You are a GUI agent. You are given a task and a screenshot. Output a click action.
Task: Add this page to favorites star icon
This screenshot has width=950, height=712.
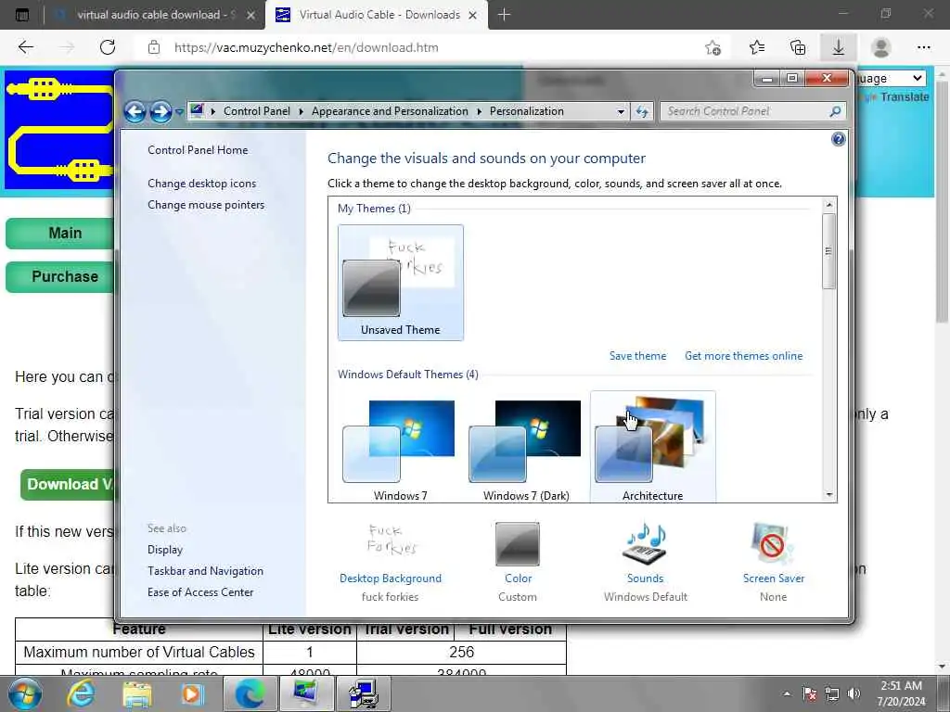coord(713,47)
